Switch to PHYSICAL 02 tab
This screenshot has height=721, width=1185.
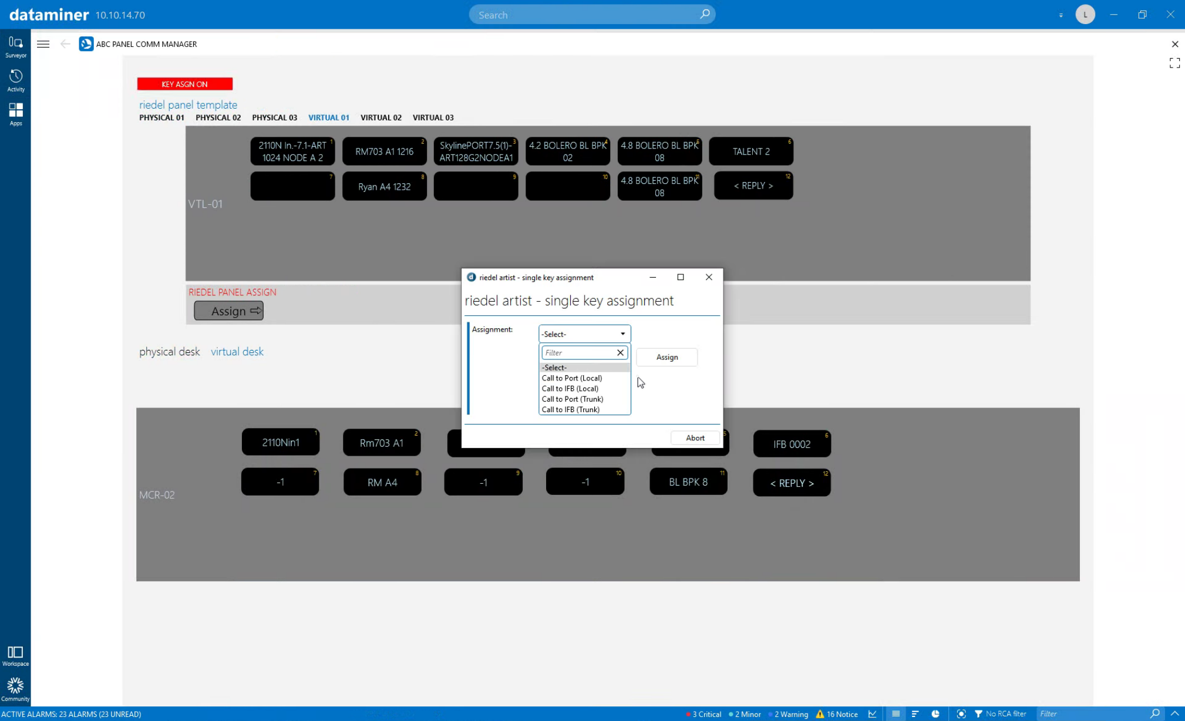[218, 117]
